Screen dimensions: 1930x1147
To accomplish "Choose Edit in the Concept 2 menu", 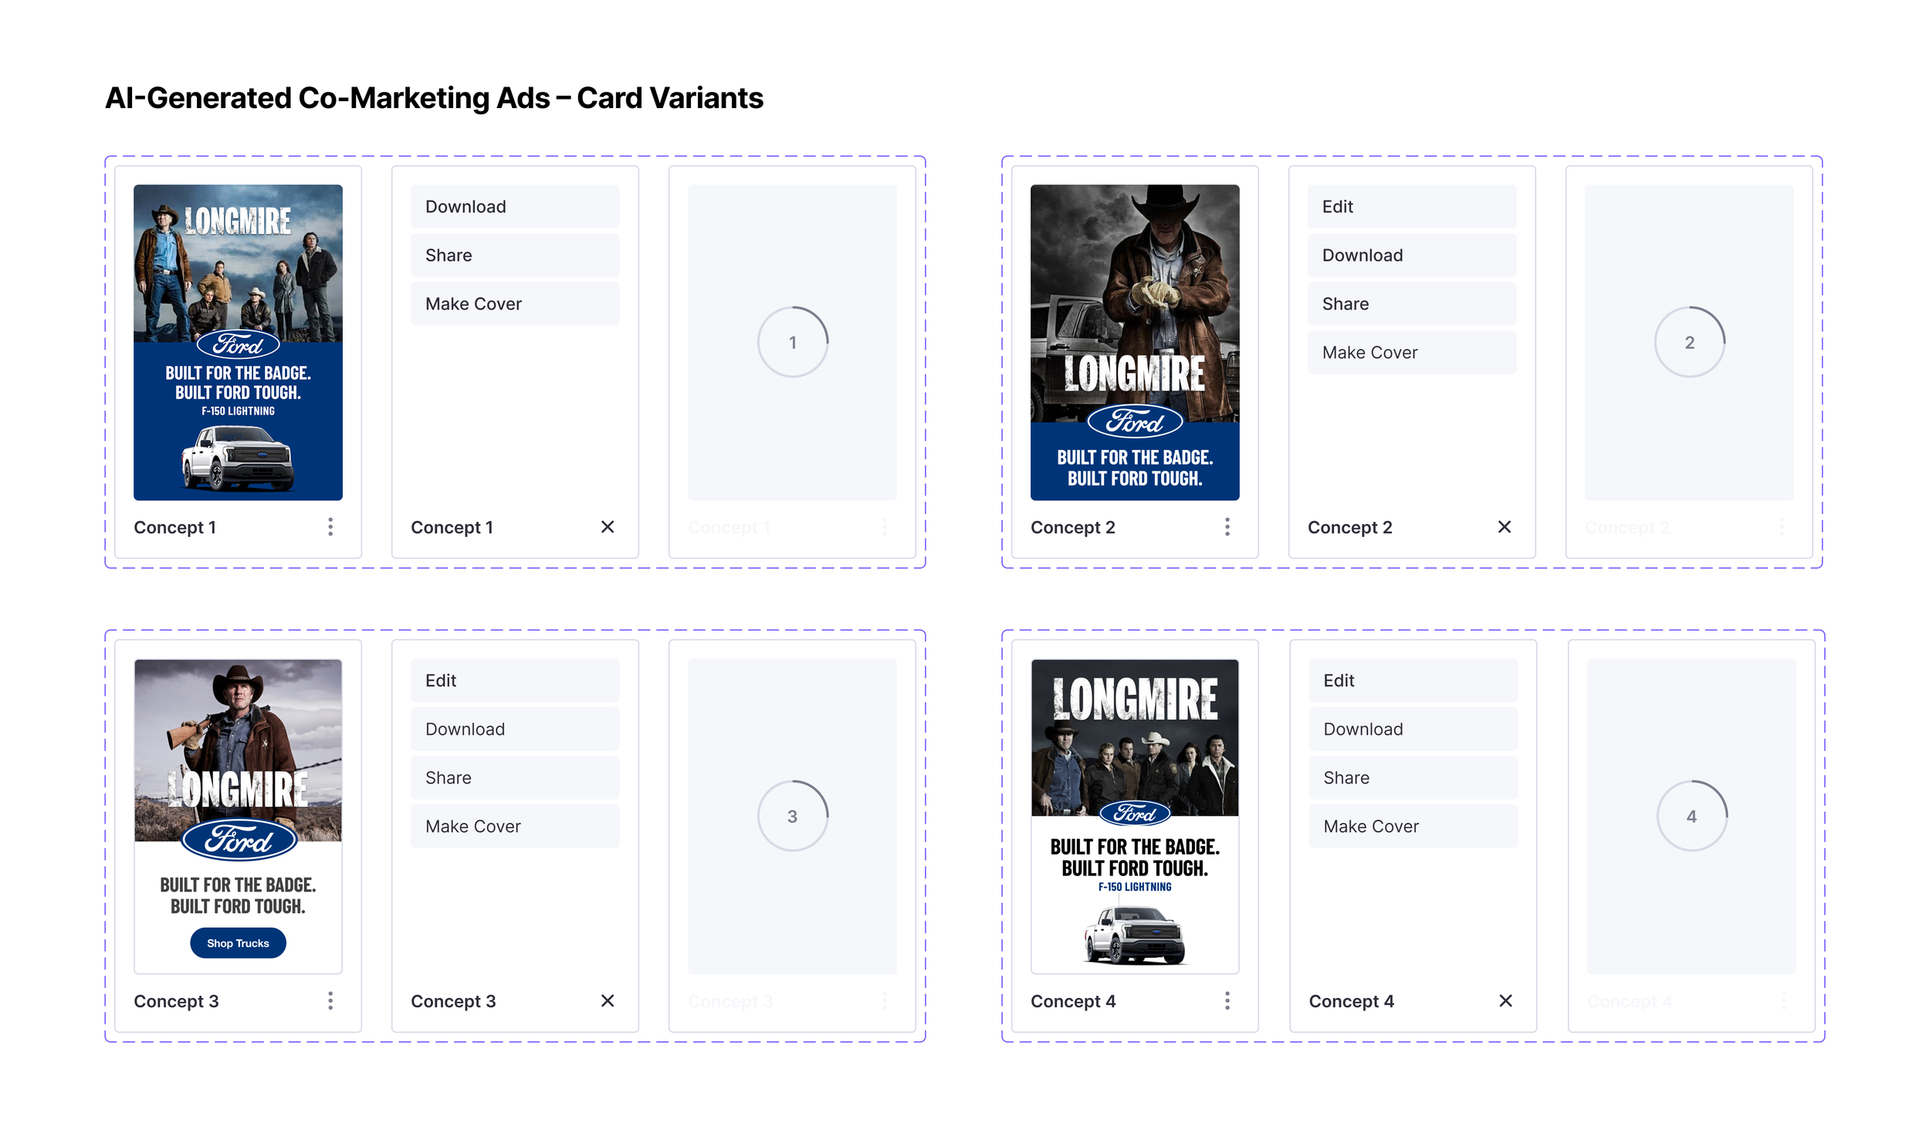I will pos(1411,206).
